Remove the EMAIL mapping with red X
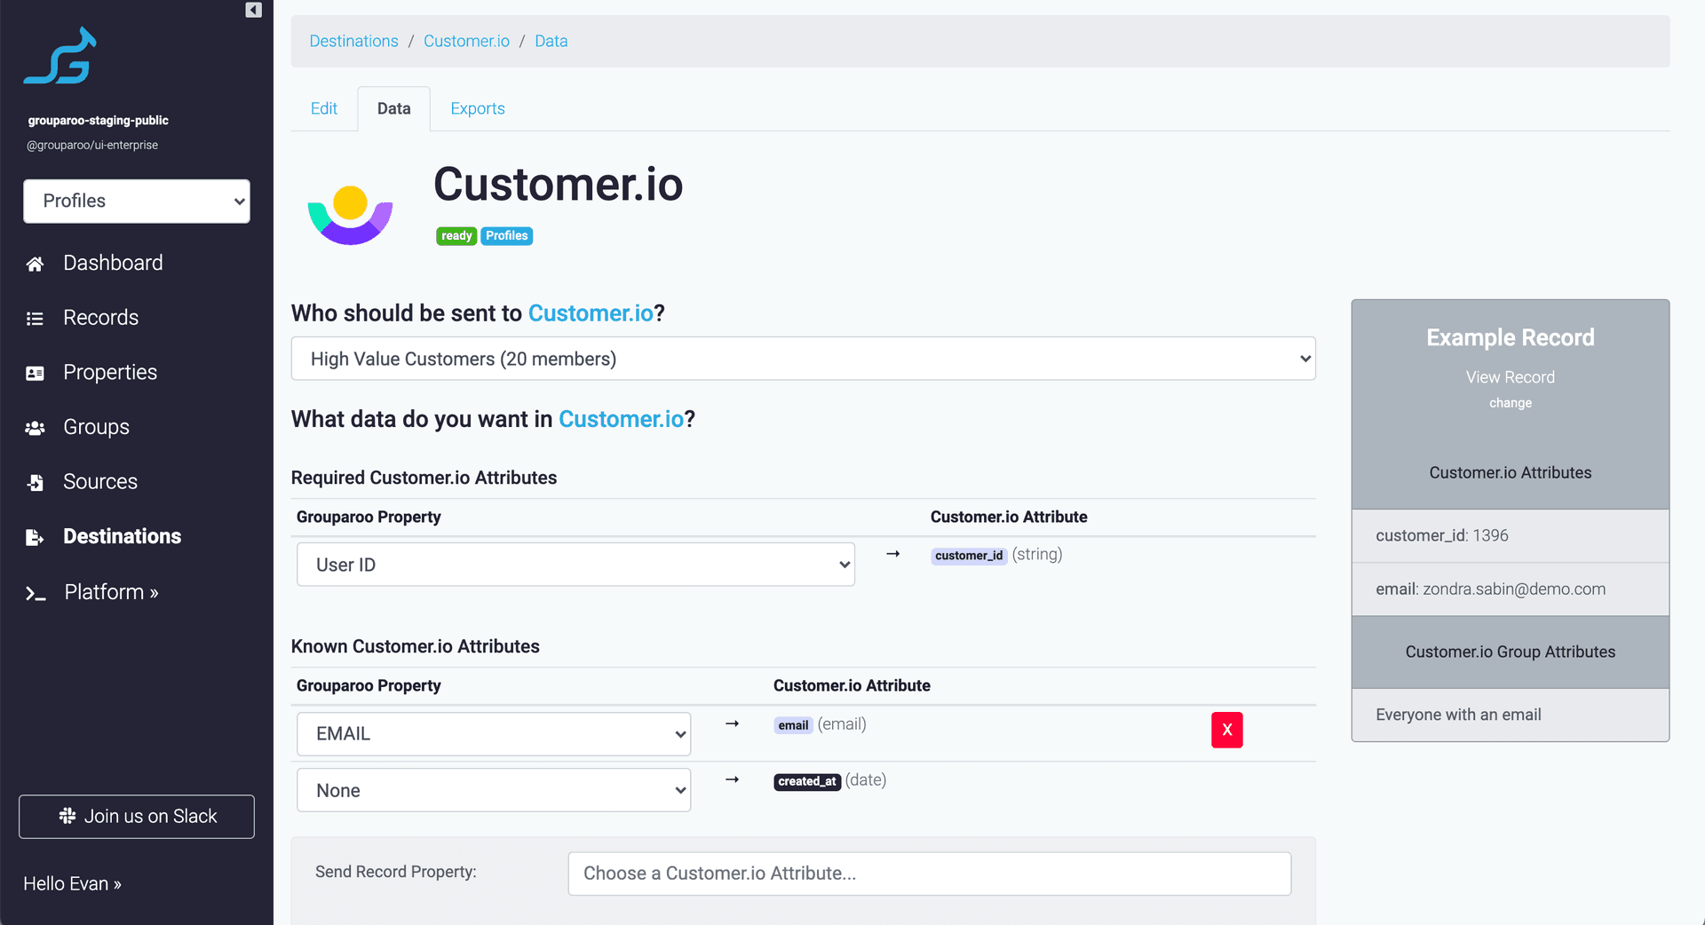The height and width of the screenshot is (925, 1705). click(1226, 730)
